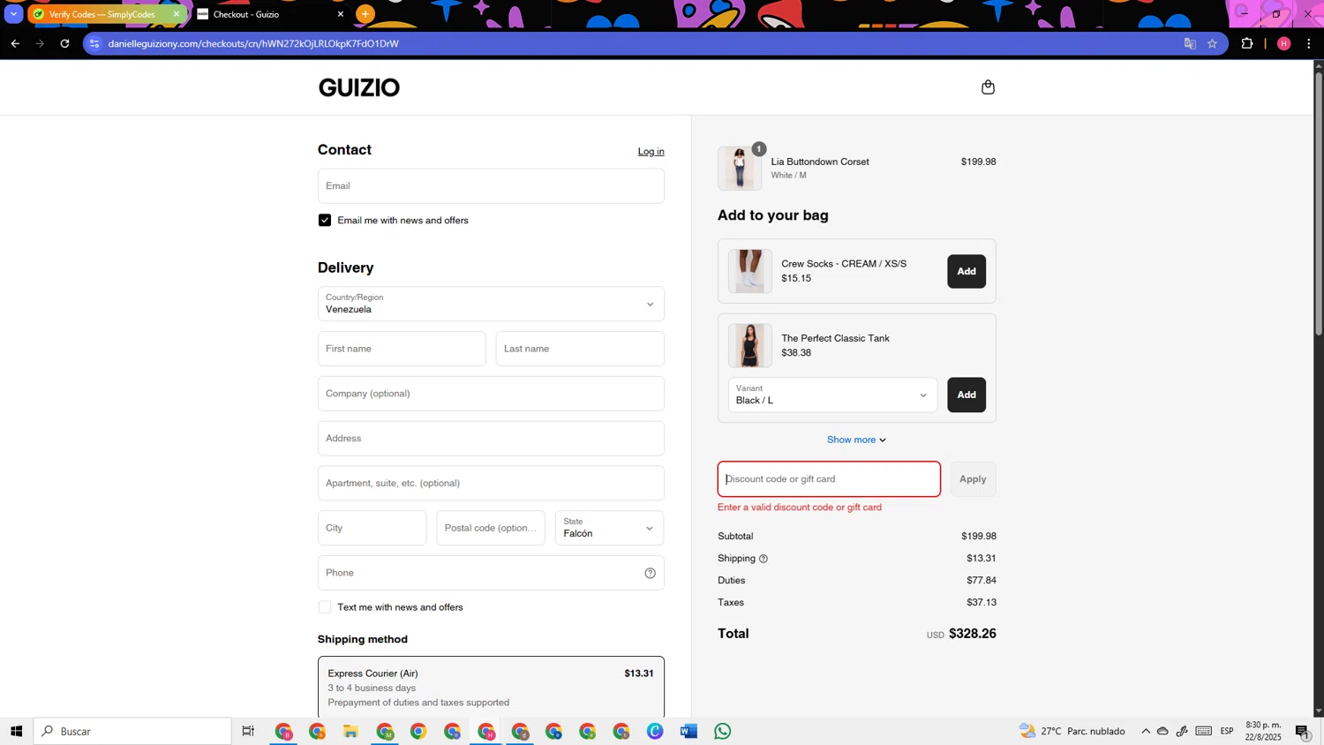Open the shopping bag icon in header
Screen dimensions: 1324x745
pos(988,87)
